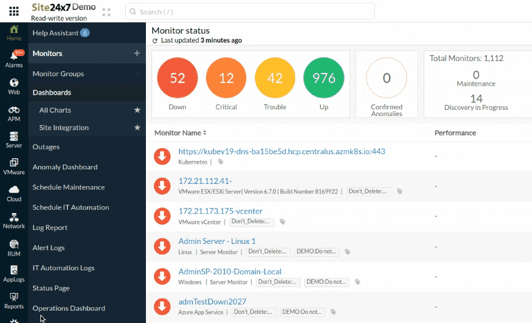Open the Server module icon
The height and width of the screenshot is (323, 532).
coord(14,140)
